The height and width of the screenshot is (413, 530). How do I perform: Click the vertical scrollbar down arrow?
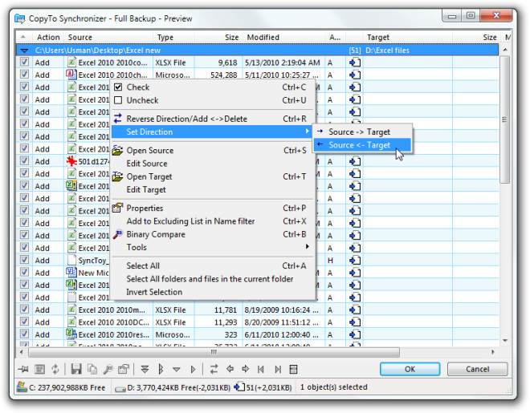coord(505,341)
